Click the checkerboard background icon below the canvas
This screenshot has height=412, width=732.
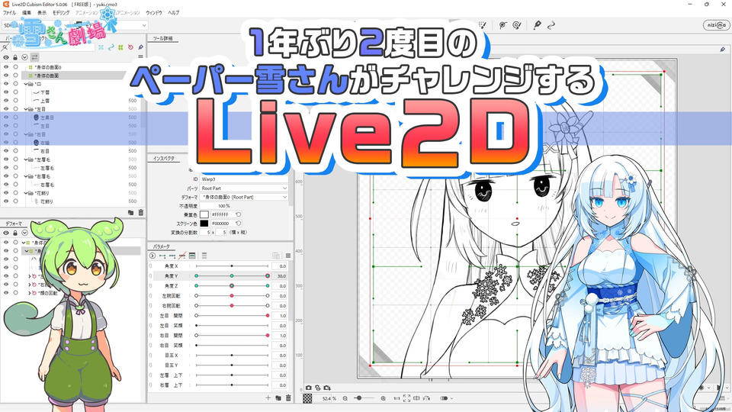[307, 398]
